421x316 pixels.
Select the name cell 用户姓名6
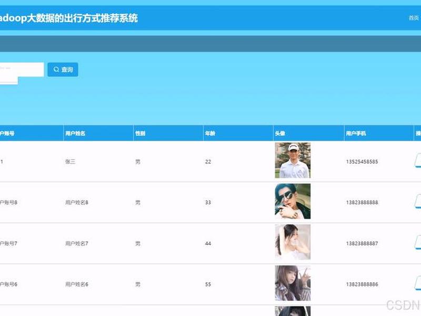click(x=77, y=284)
